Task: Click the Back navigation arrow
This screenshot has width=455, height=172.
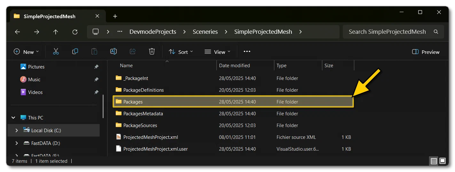Action: point(18,32)
